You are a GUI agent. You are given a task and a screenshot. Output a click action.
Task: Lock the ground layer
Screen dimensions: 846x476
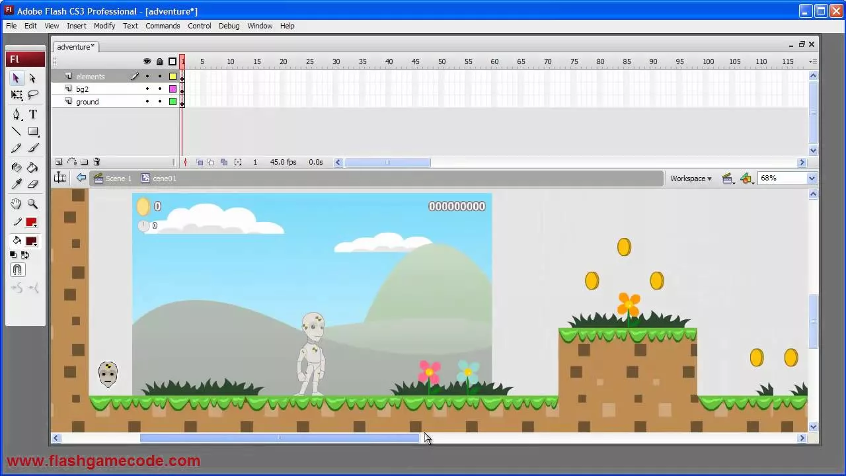(159, 101)
